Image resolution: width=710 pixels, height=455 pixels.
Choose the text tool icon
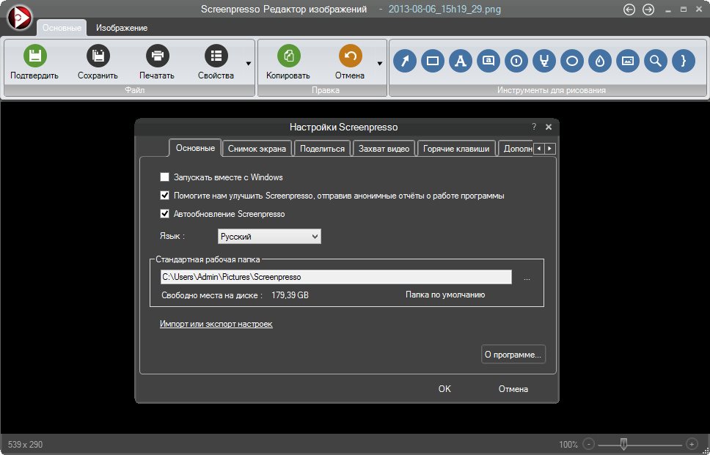[x=460, y=62]
